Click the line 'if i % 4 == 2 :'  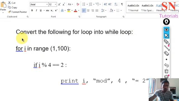tap(50, 65)
